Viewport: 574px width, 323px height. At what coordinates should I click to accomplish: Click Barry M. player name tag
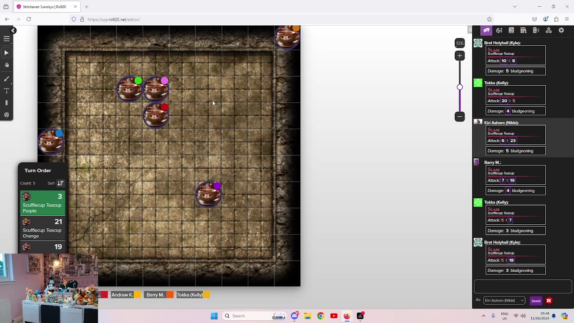(155, 295)
